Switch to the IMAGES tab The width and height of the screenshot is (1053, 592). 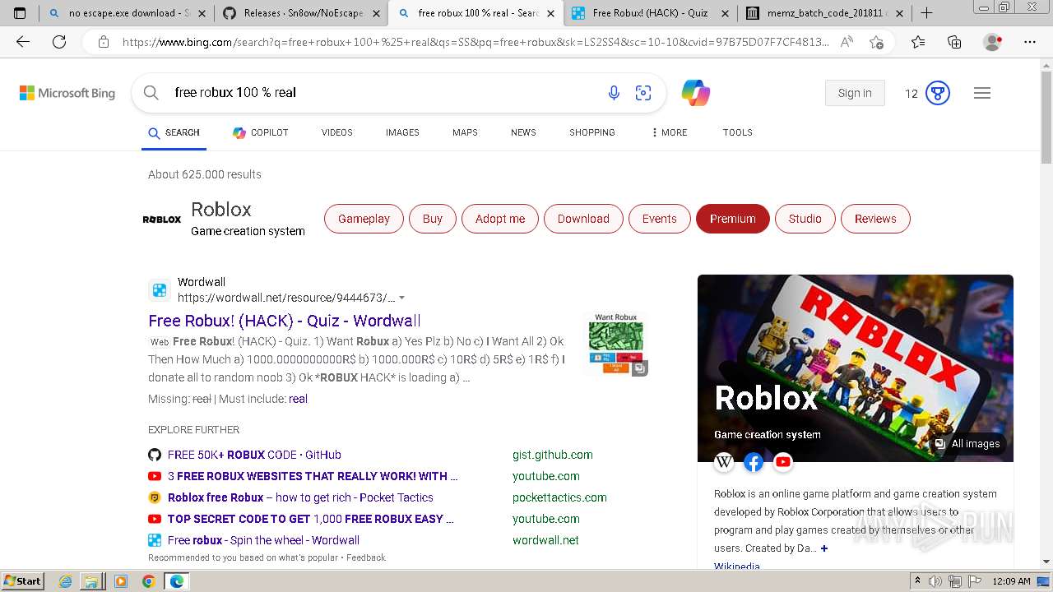click(x=402, y=132)
